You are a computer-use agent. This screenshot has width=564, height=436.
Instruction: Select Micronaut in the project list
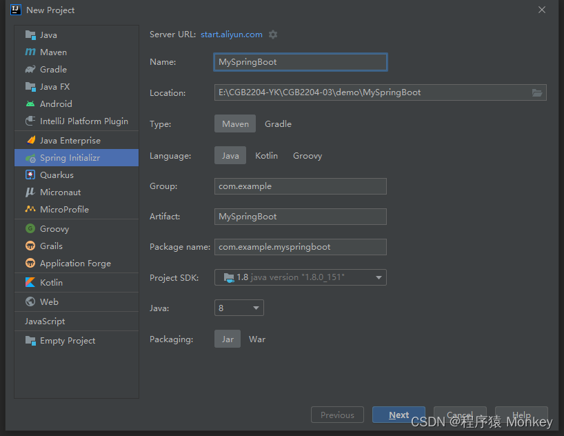77,192
